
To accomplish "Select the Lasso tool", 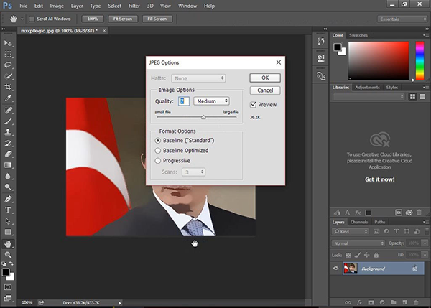I will (8, 65).
